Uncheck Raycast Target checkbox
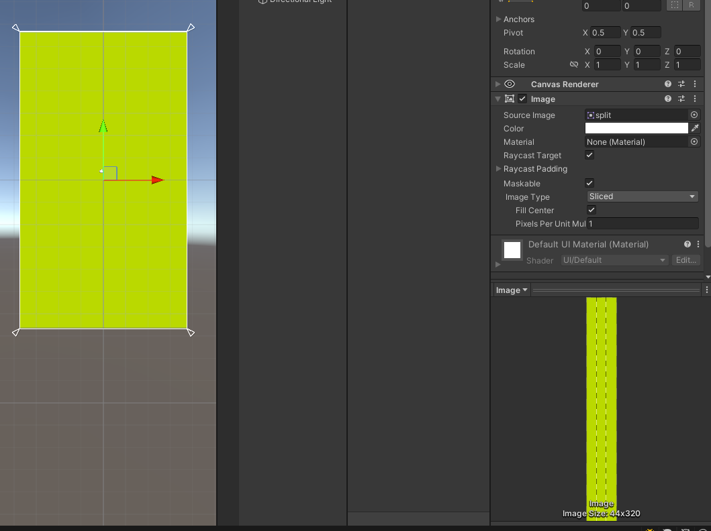The height and width of the screenshot is (531, 711). pos(589,156)
